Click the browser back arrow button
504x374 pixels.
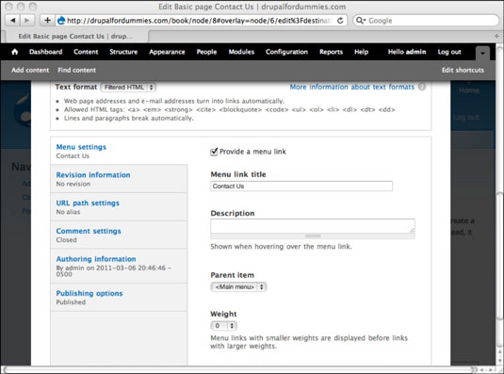(x=13, y=20)
